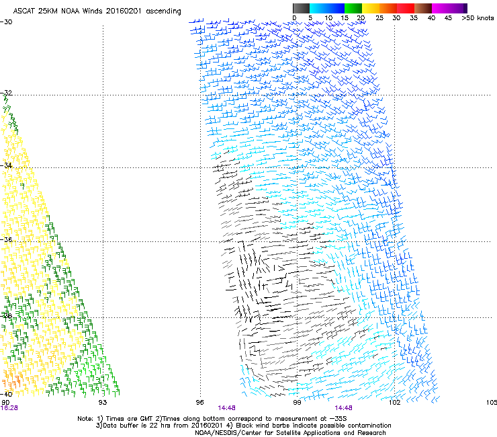Viewport: 497px width, 437px height.
Task: Click the red 30-35 knots legend color
Action: tap(406, 8)
